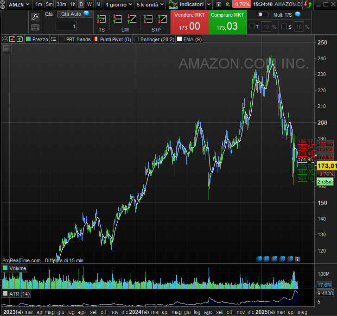The width and height of the screenshot is (337, 316).
Task: Click the green data status circle icon
Action: tap(228, 4)
